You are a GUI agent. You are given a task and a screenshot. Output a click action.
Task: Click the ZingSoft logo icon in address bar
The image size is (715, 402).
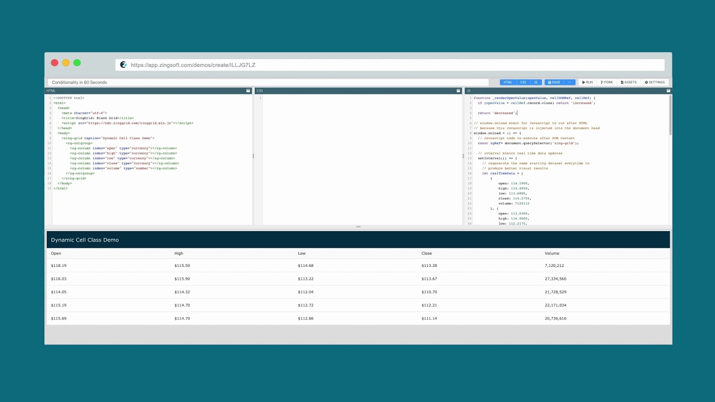(123, 65)
